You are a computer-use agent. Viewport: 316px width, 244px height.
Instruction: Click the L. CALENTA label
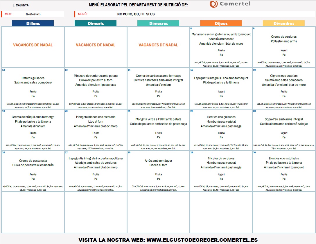(21, 5)
